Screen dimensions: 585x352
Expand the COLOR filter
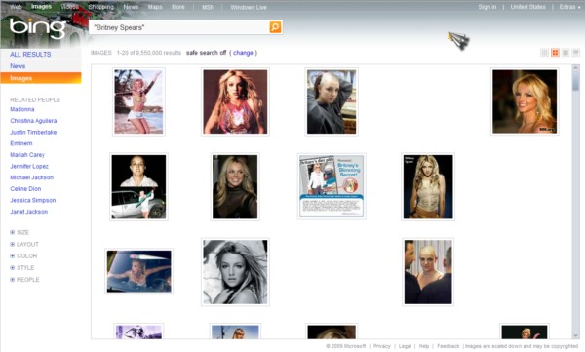pyautogui.click(x=23, y=256)
